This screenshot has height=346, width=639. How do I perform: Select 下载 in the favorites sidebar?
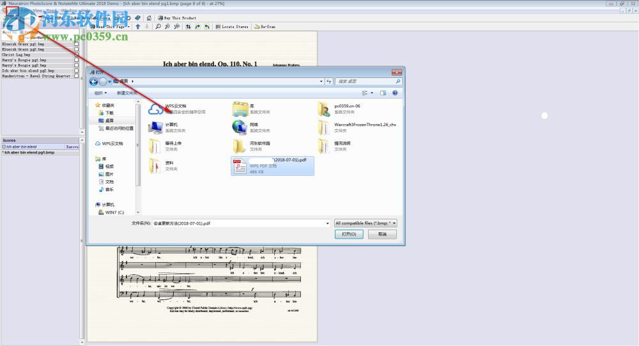[x=106, y=113]
